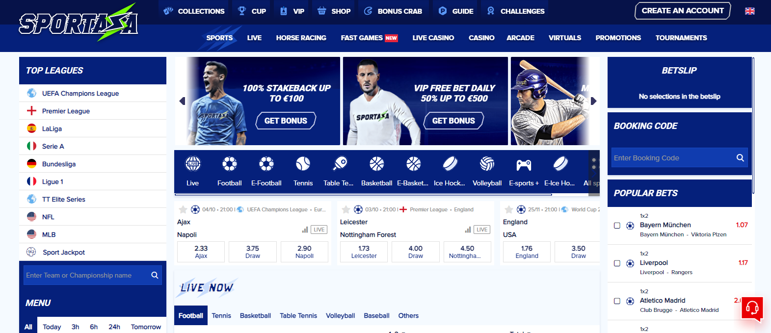This screenshot has width=771, height=333.
Task: Switch to the Tennis live tab
Action: [221, 316]
